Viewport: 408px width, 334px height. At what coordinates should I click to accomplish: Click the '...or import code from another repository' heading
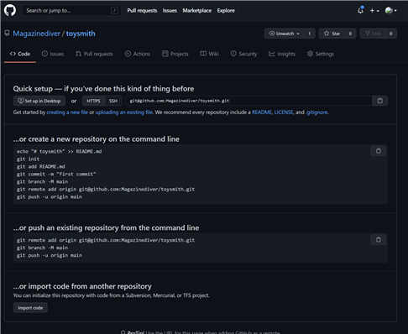[x=82, y=286]
